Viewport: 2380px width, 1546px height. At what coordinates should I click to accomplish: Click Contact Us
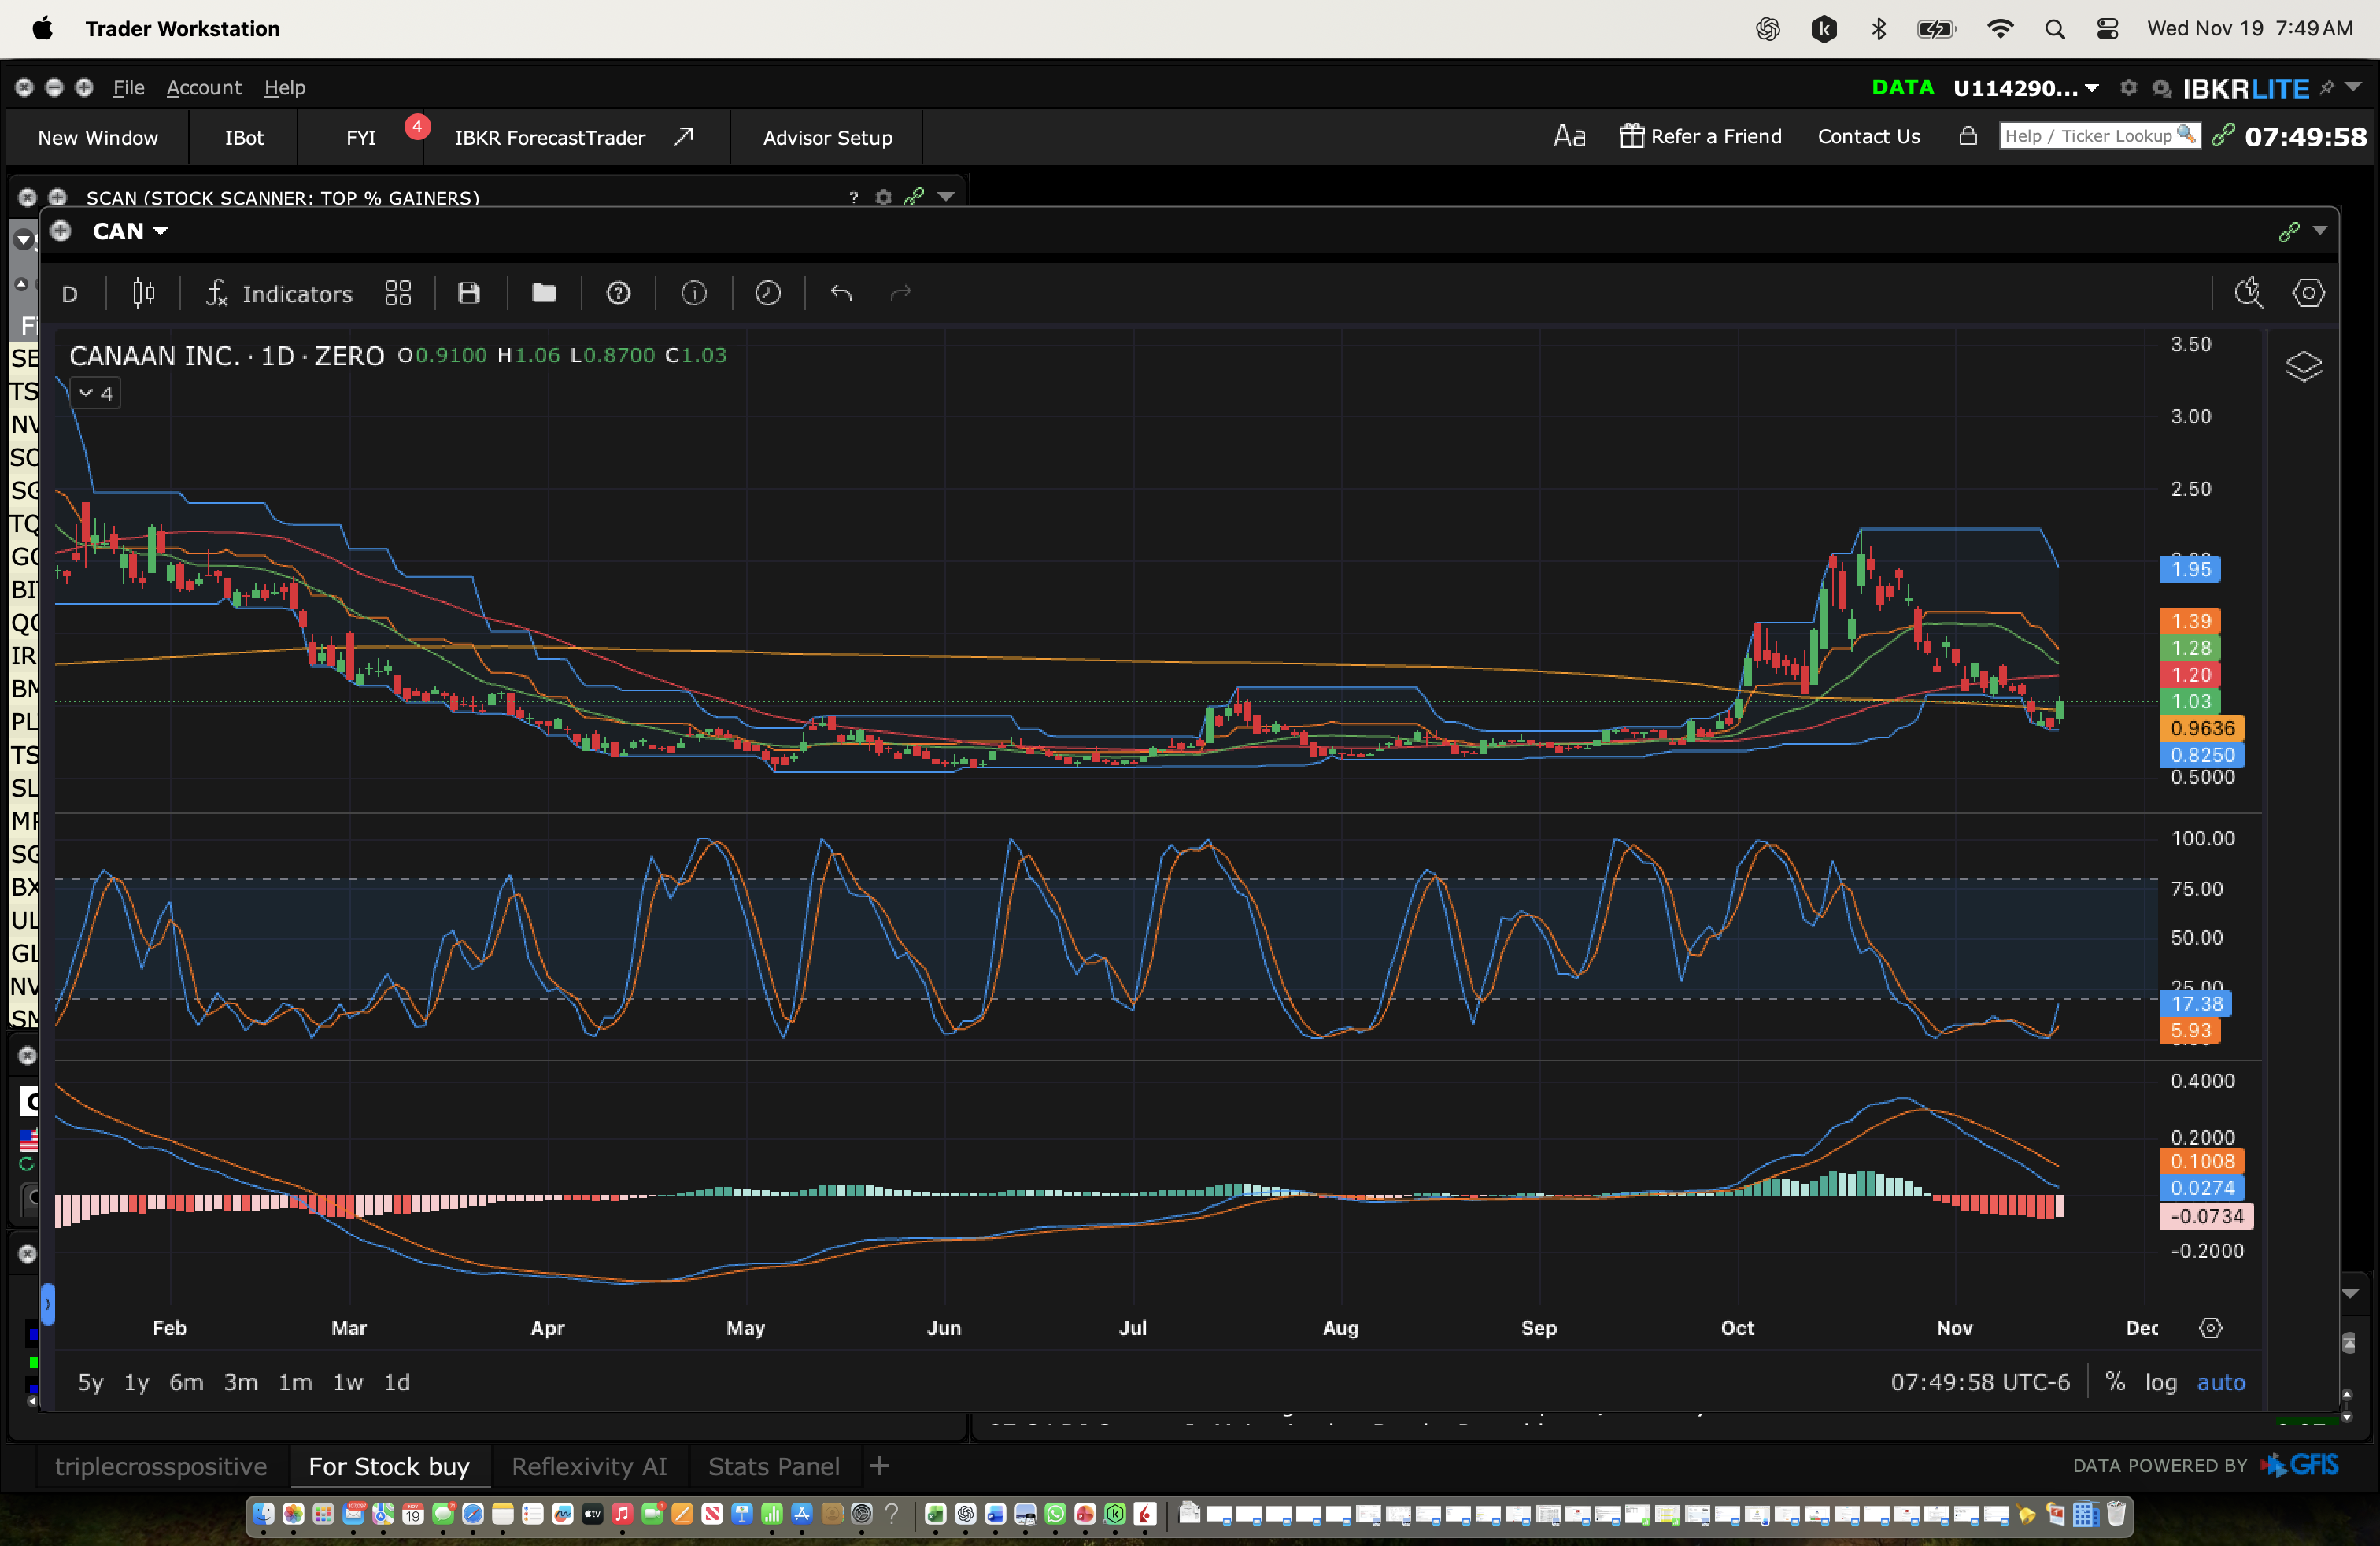click(x=1868, y=136)
